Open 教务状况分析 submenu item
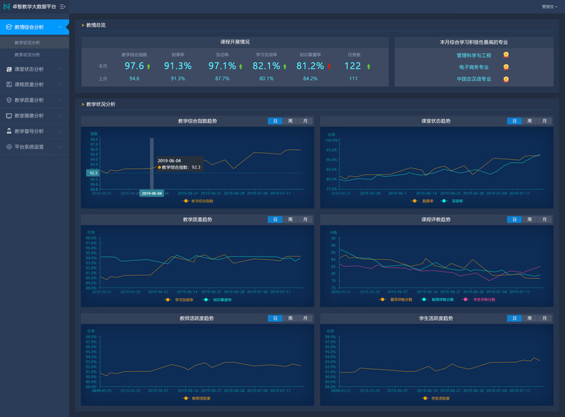The width and height of the screenshot is (565, 417). click(35, 55)
